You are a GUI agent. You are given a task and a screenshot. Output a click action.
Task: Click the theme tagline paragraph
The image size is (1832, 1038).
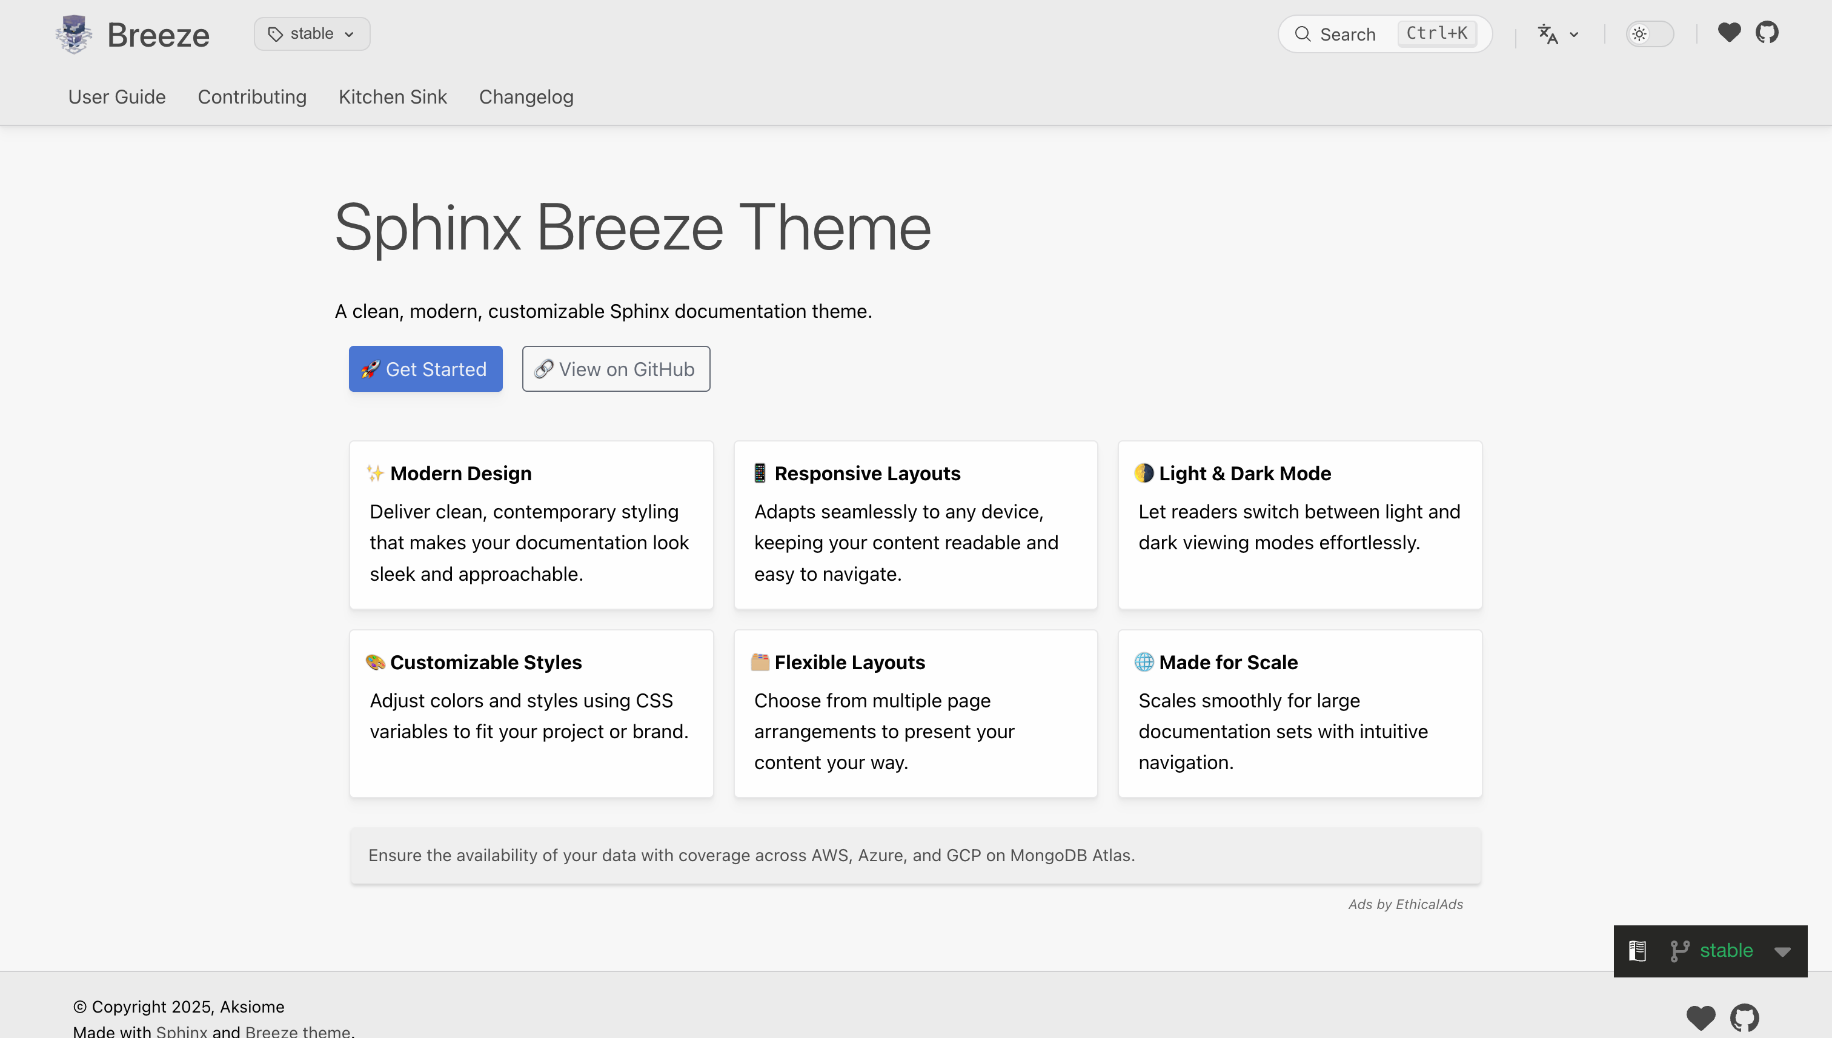pos(603,311)
